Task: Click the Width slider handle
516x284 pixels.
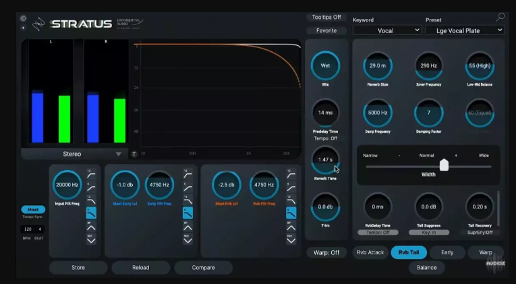Action: pos(444,165)
